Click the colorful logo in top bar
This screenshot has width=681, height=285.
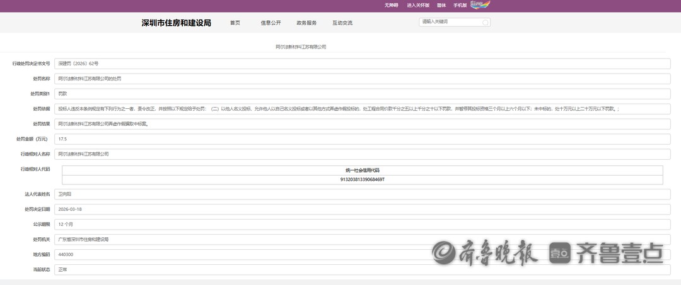(480, 5)
